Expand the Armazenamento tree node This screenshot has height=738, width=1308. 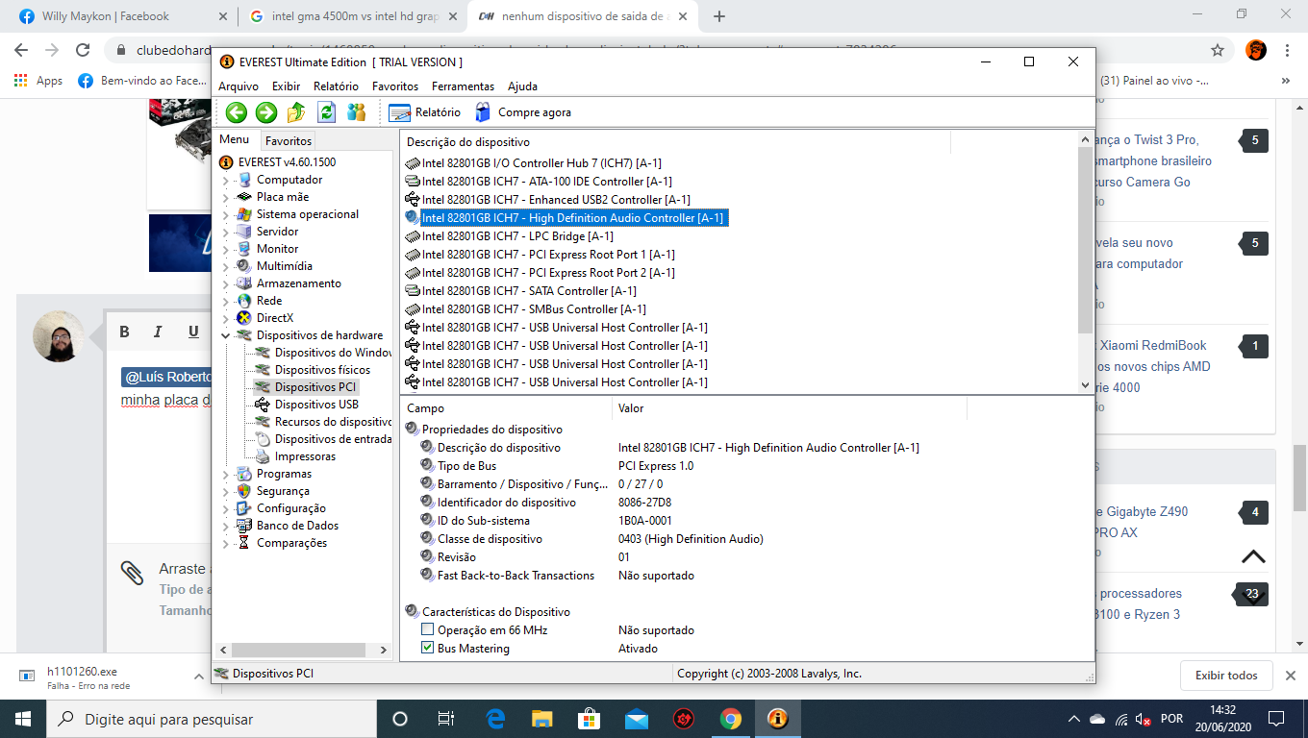click(226, 284)
